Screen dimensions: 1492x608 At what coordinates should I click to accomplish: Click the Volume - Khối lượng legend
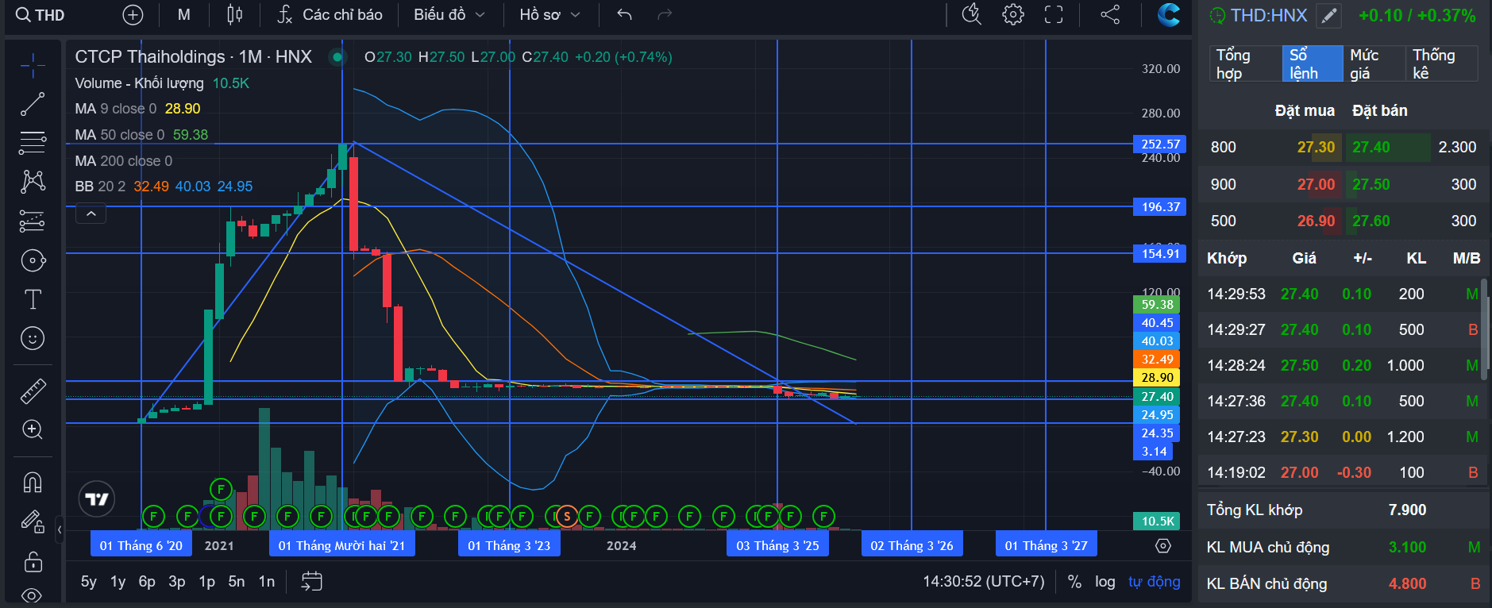click(162, 83)
